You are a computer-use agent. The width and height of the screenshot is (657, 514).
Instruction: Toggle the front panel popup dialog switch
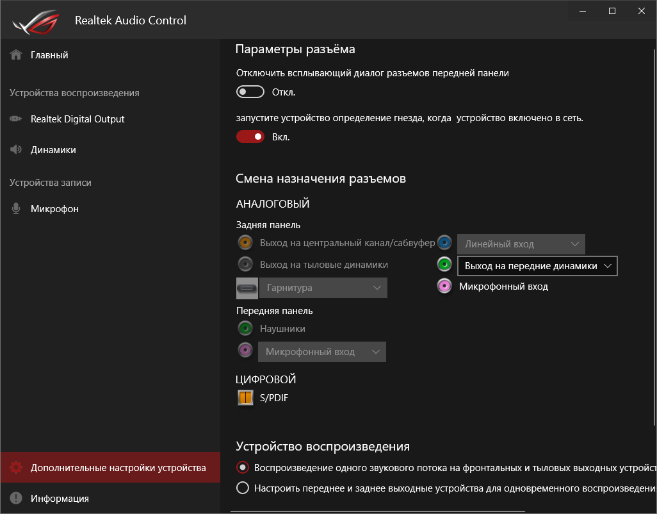250,92
